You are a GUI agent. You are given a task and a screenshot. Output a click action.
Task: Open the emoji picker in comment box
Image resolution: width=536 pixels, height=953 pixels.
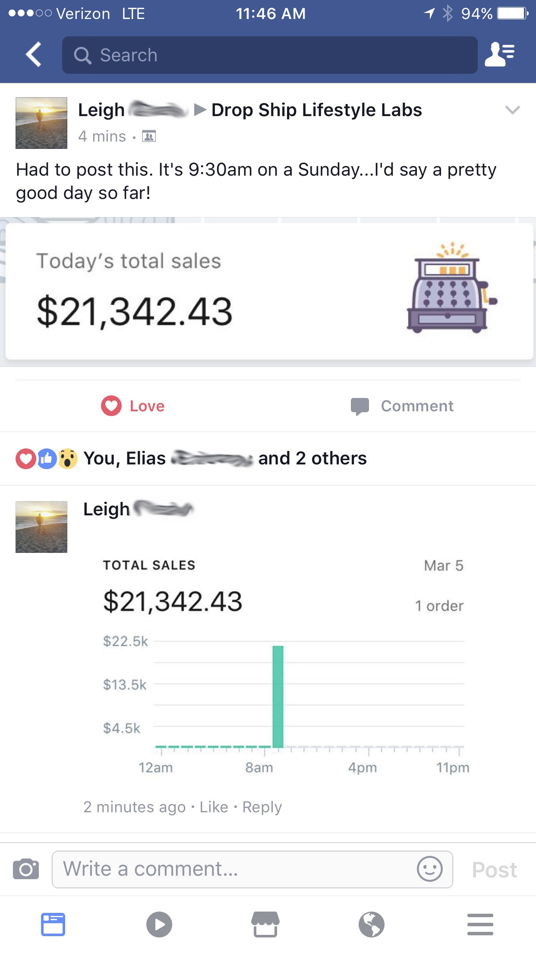pyautogui.click(x=429, y=869)
